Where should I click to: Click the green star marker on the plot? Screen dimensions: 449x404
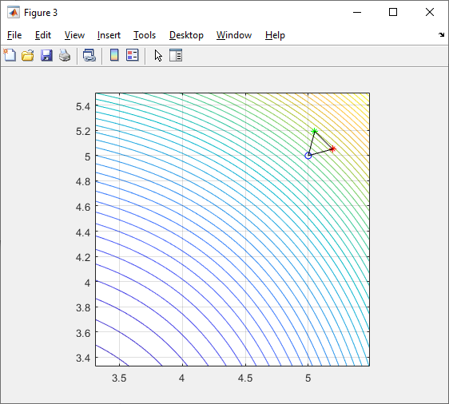315,131
